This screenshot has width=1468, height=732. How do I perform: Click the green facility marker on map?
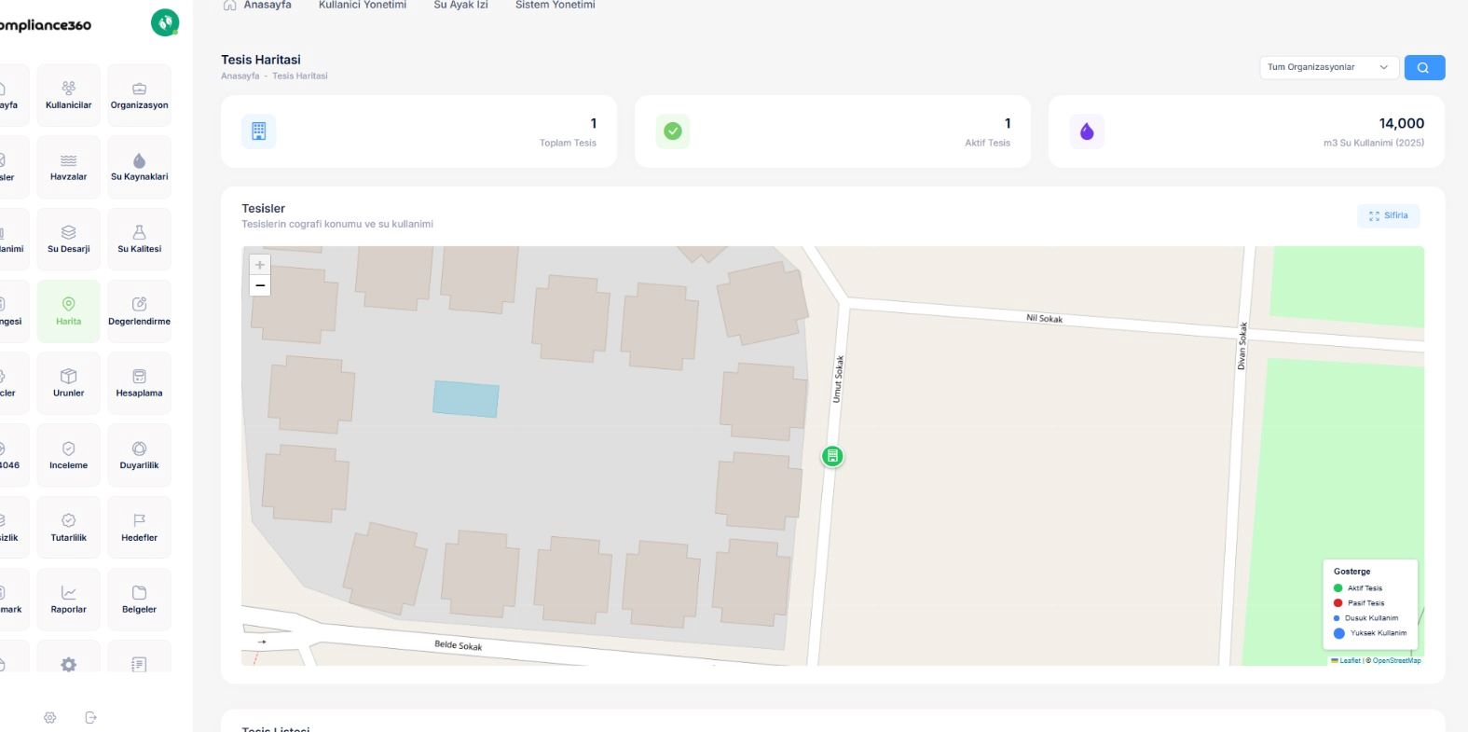click(x=832, y=456)
